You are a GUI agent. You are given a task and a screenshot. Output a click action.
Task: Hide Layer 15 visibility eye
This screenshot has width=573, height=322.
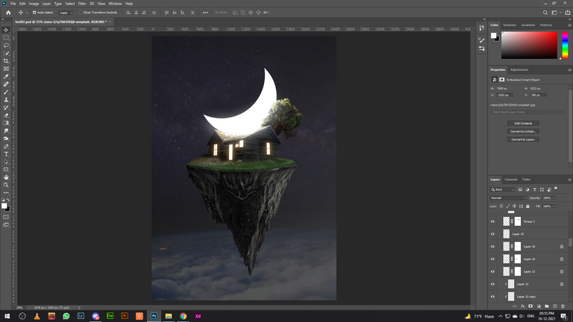pos(492,234)
